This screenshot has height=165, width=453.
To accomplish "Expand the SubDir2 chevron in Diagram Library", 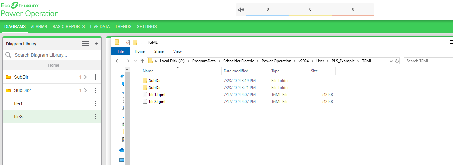I will point(85,90).
